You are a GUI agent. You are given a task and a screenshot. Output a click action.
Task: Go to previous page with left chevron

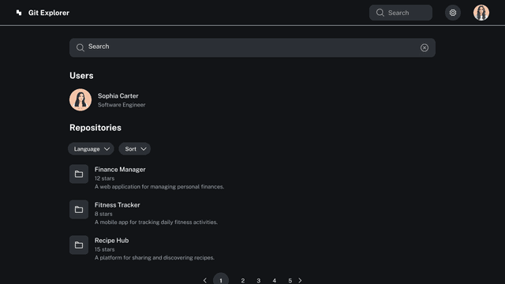pos(205,281)
